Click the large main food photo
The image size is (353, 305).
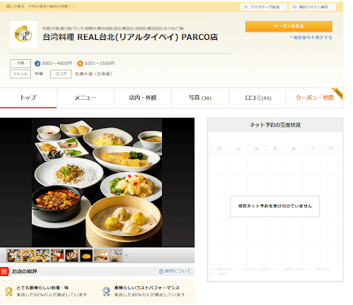97,182
